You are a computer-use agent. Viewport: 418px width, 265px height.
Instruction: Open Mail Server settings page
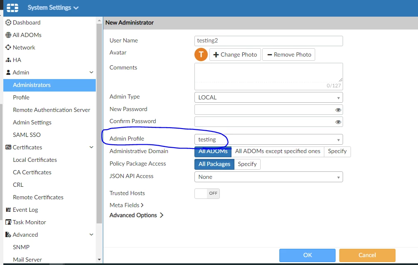[x=27, y=260]
